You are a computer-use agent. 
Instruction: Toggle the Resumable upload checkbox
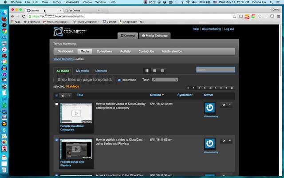[x=119, y=80]
